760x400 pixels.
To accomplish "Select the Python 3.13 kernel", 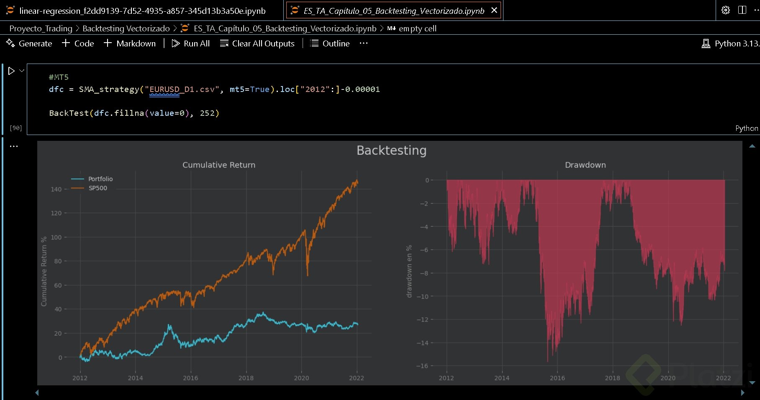I will tap(730, 43).
